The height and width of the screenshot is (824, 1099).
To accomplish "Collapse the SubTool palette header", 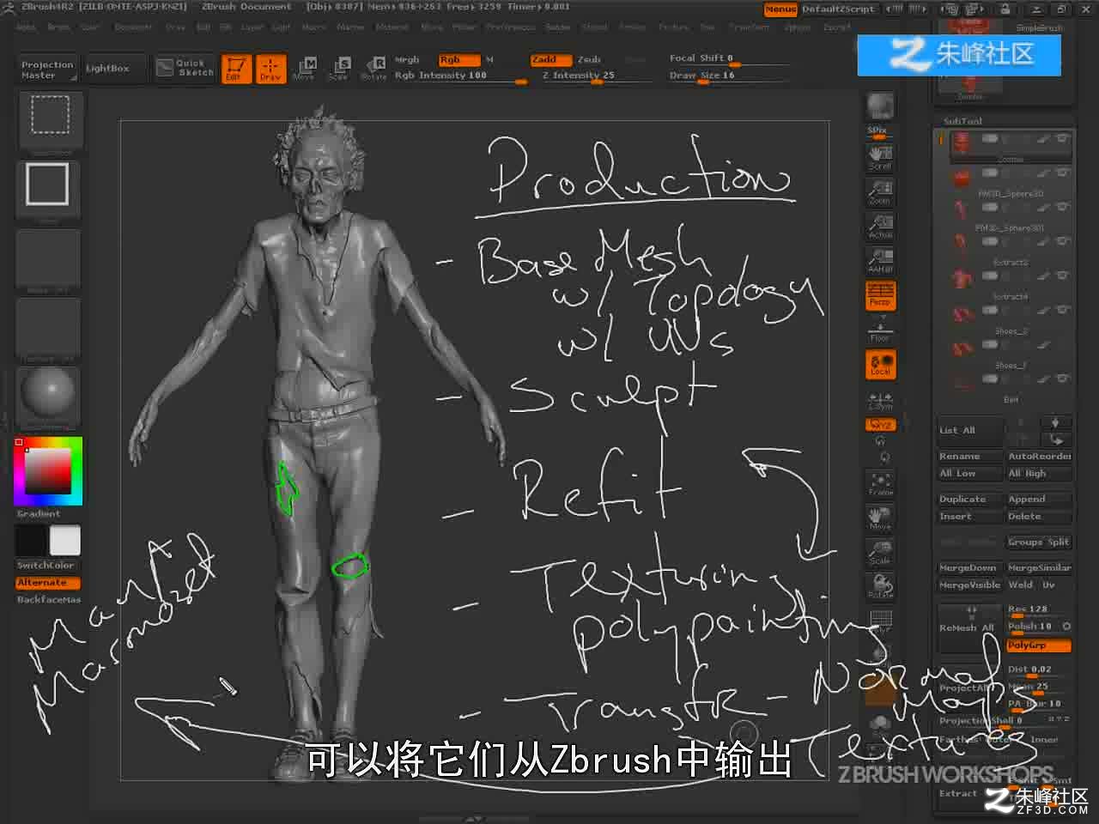I will pos(963,121).
